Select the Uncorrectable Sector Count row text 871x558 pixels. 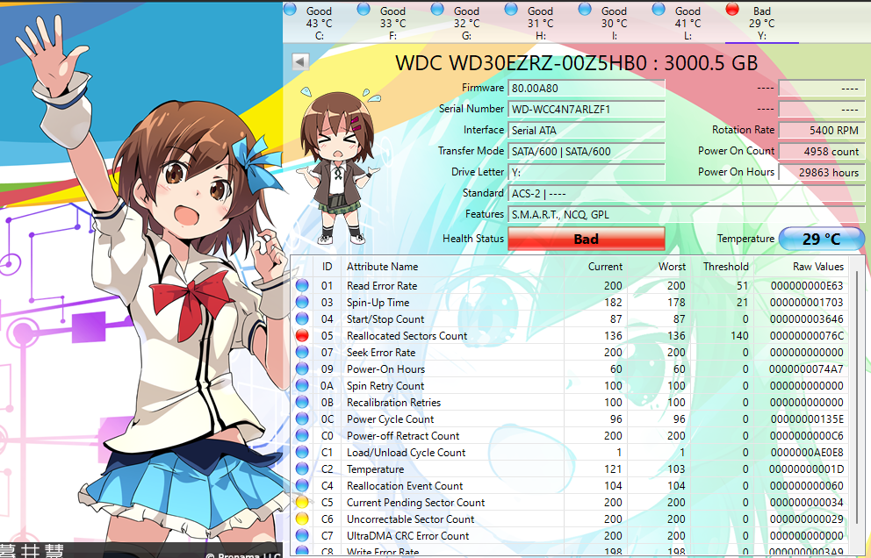click(411, 519)
